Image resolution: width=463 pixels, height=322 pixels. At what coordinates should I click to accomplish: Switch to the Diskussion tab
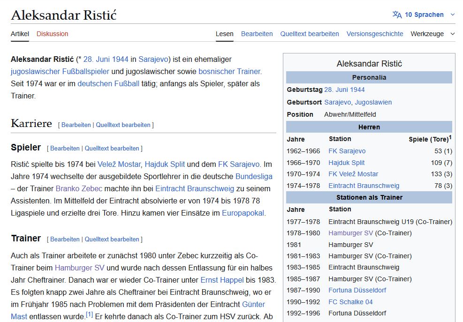pos(52,34)
